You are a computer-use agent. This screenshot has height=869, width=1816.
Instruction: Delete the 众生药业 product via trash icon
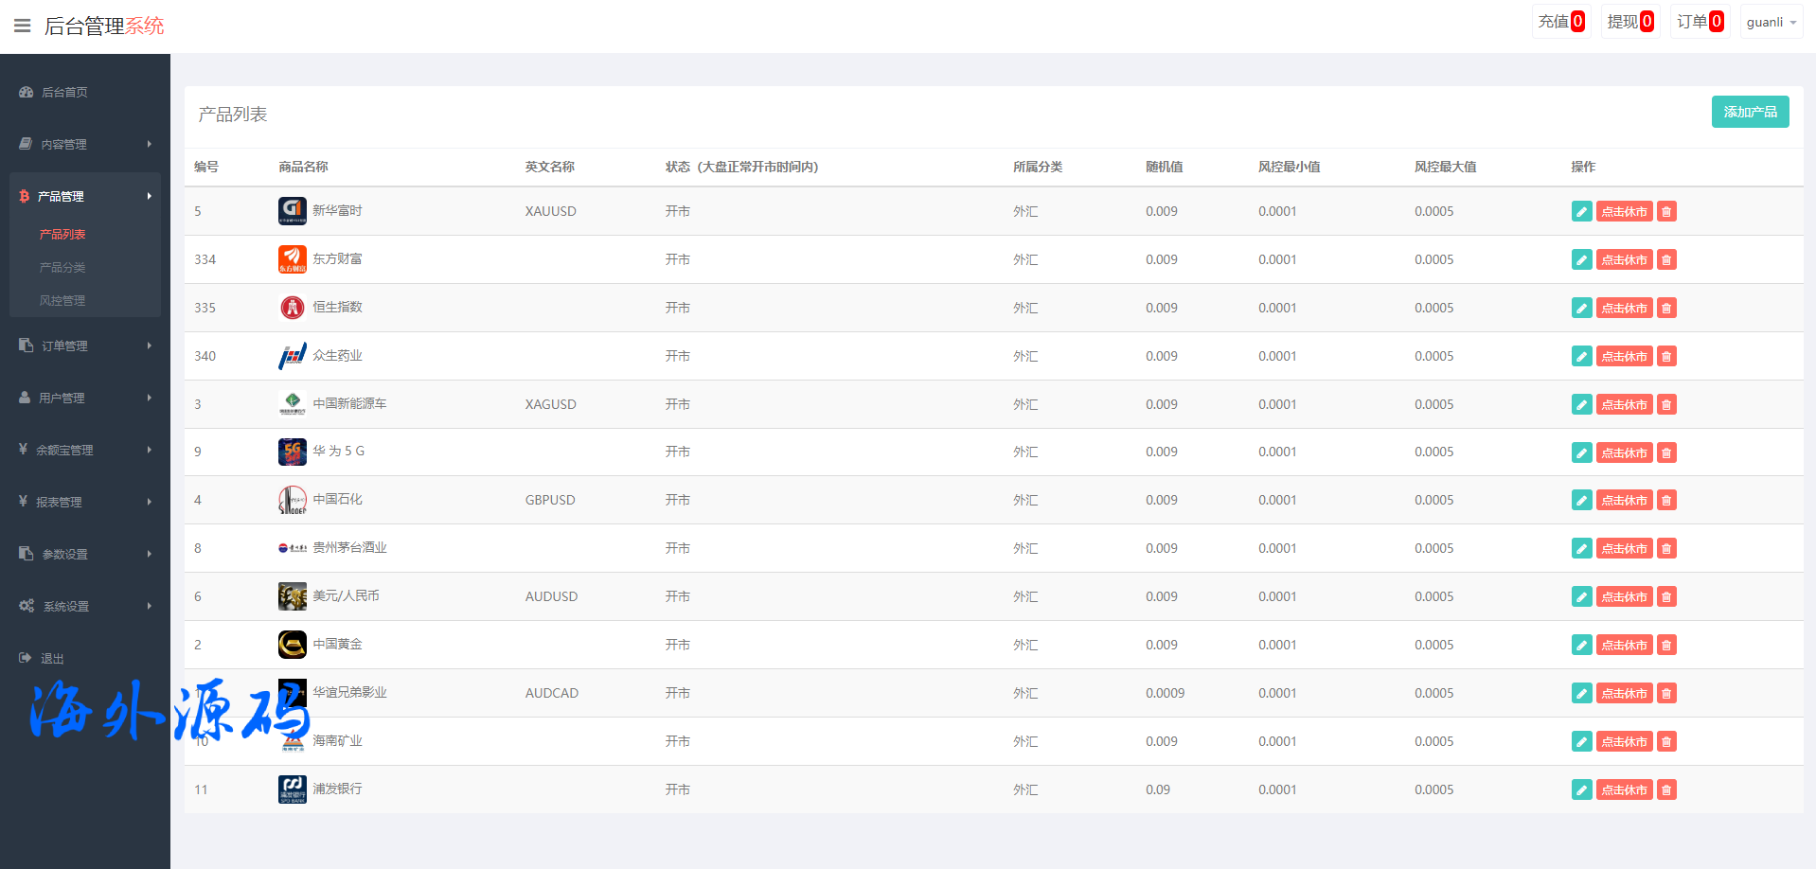(1666, 356)
